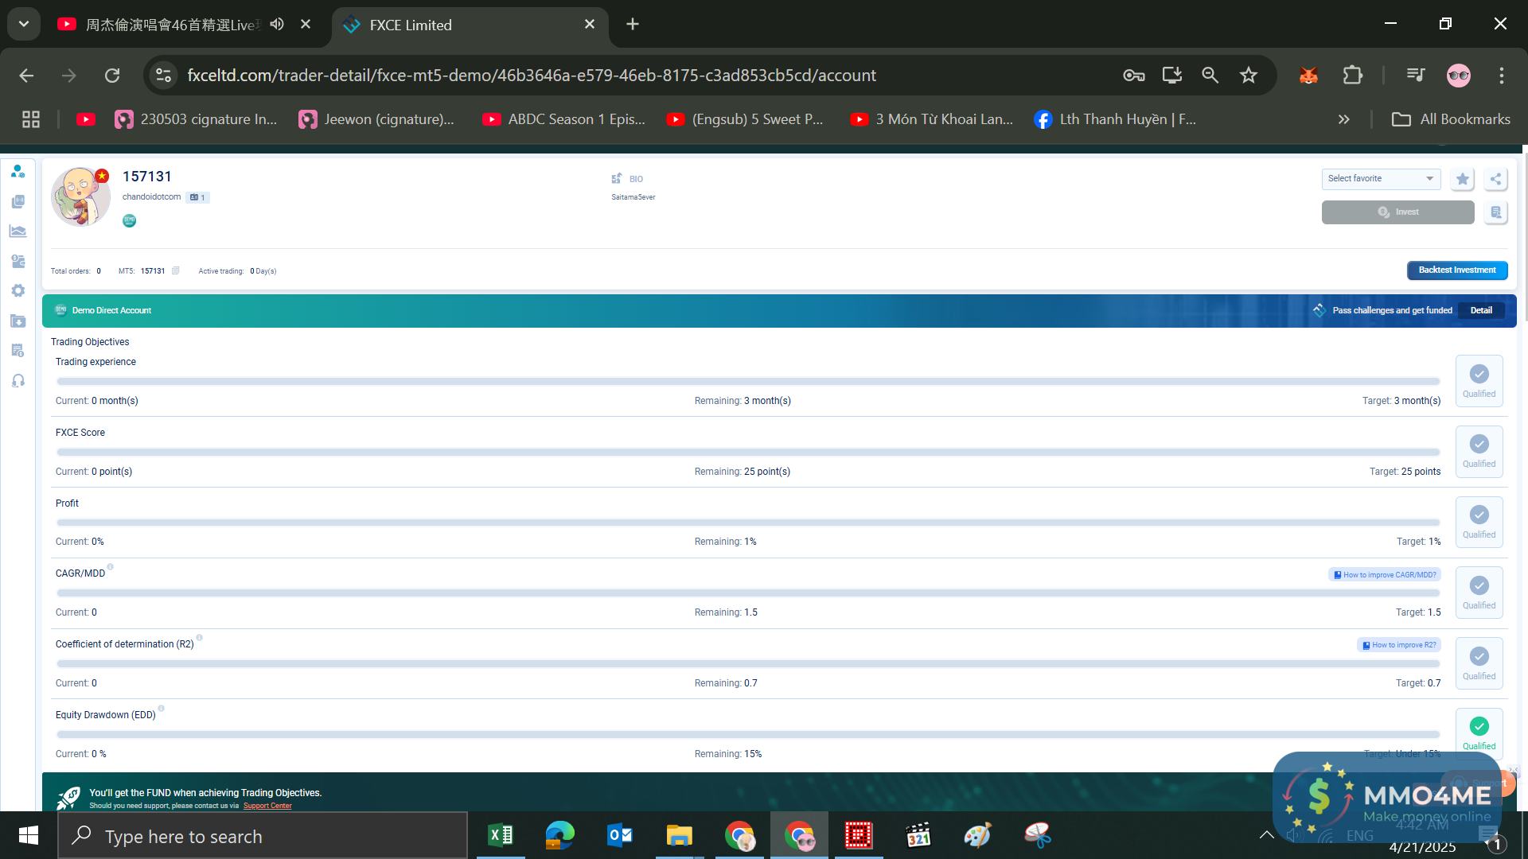Screen dimensions: 1528x859
Task: Copy the MT5 account number icon
Action: (176, 270)
